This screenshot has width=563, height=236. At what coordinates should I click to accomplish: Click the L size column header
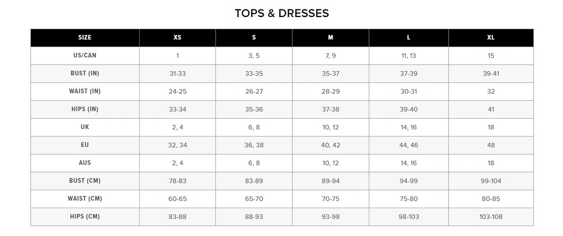[409, 38]
